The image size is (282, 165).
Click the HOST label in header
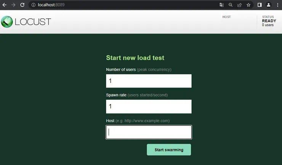(x=226, y=17)
